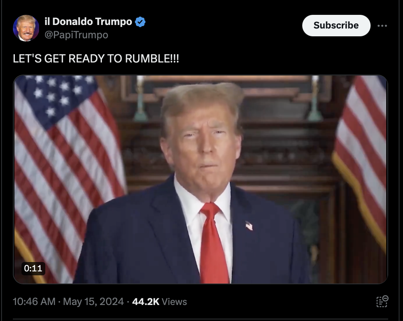Click the right candlestick in the video

click(315, 98)
